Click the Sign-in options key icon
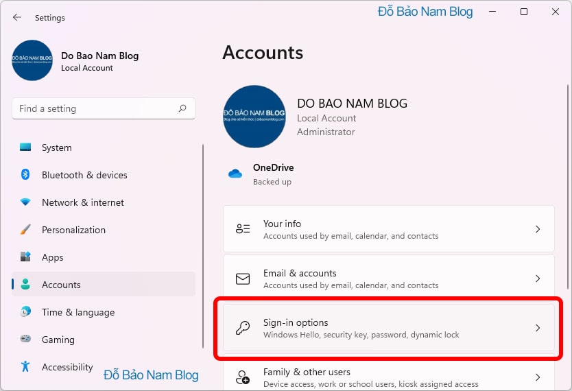Image resolution: width=572 pixels, height=391 pixels. [x=243, y=327]
